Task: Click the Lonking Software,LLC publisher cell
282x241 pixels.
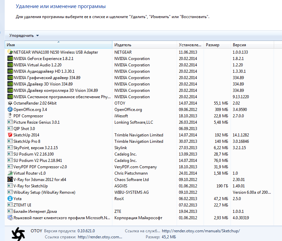Action: point(134,122)
